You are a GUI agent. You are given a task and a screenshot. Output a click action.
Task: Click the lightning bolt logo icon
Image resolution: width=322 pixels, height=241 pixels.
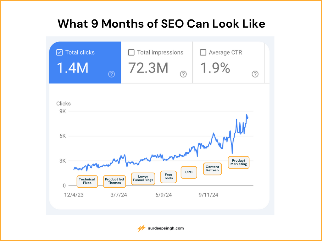coord(141,228)
